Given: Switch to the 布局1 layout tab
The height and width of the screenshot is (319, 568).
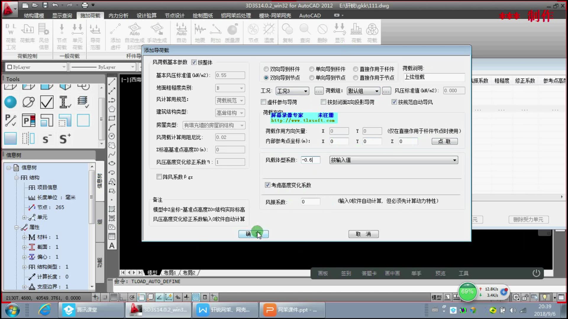Looking at the screenshot, I should (170, 273).
